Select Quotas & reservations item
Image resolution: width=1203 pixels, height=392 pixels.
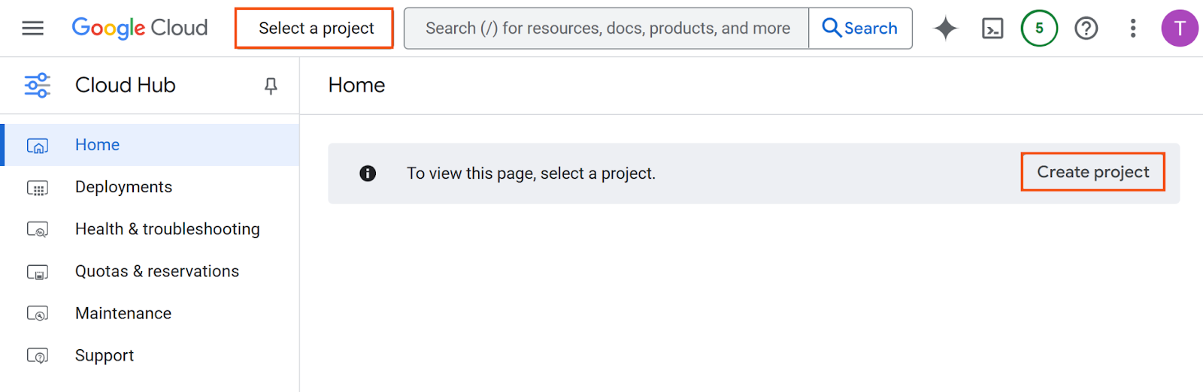tap(150, 271)
